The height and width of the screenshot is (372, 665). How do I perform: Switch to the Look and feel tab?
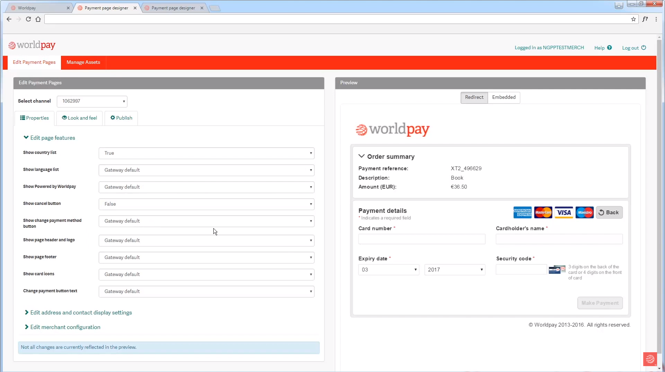79,118
